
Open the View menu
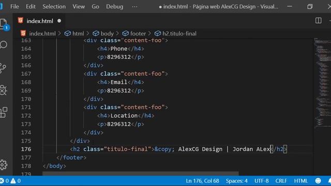[x=79, y=7]
